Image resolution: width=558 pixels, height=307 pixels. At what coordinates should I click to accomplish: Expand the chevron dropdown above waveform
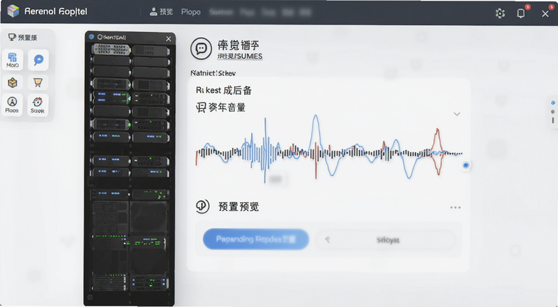(x=457, y=114)
